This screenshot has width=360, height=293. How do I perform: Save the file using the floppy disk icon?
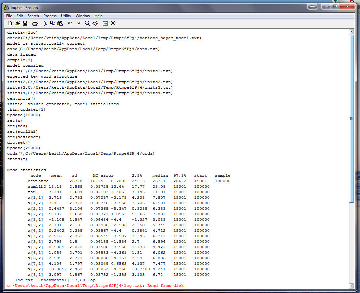25,23
